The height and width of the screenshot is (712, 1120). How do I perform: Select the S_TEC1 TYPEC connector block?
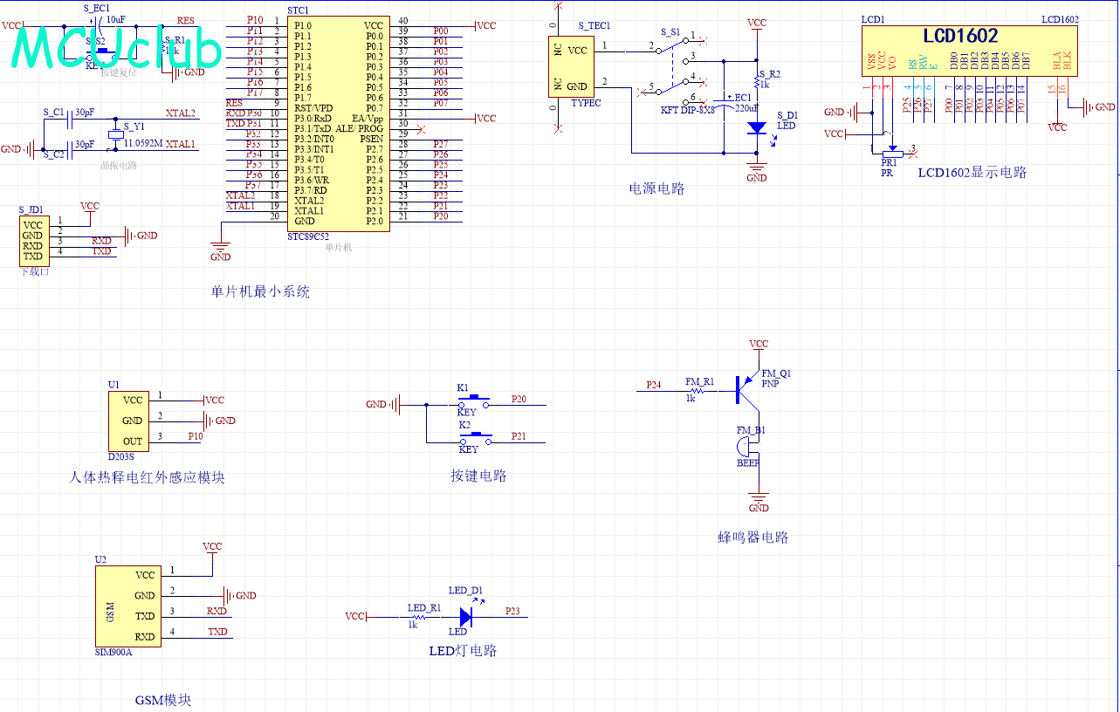[571, 67]
